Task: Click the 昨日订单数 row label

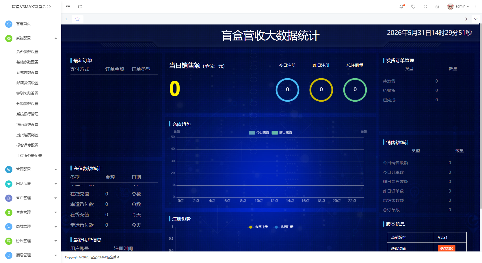Action: point(393,191)
